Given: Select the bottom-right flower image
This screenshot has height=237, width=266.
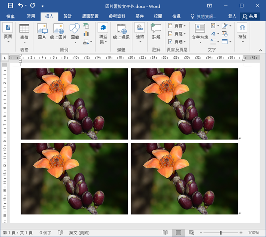Looking at the screenshot, I should point(185,179).
